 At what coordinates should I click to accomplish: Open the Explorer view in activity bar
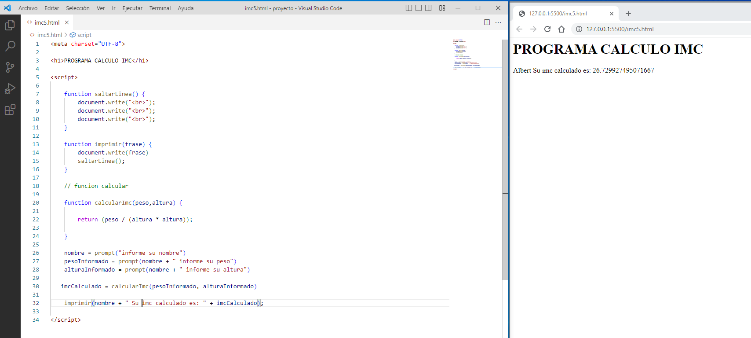[x=10, y=25]
